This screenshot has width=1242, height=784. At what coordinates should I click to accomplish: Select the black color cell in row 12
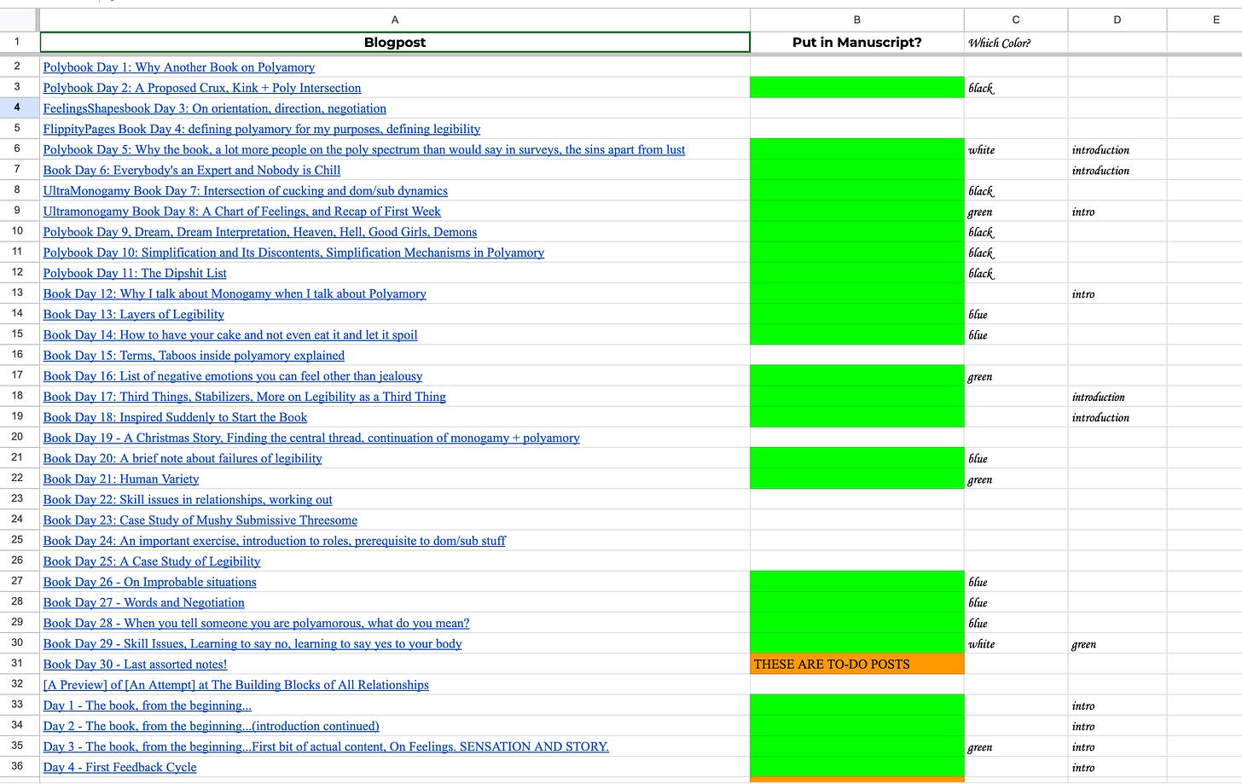point(1016,273)
